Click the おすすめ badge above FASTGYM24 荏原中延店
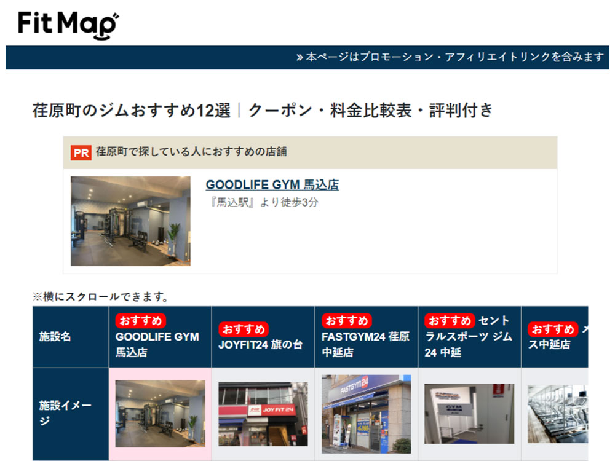This screenshot has height=461, width=615. tap(347, 320)
